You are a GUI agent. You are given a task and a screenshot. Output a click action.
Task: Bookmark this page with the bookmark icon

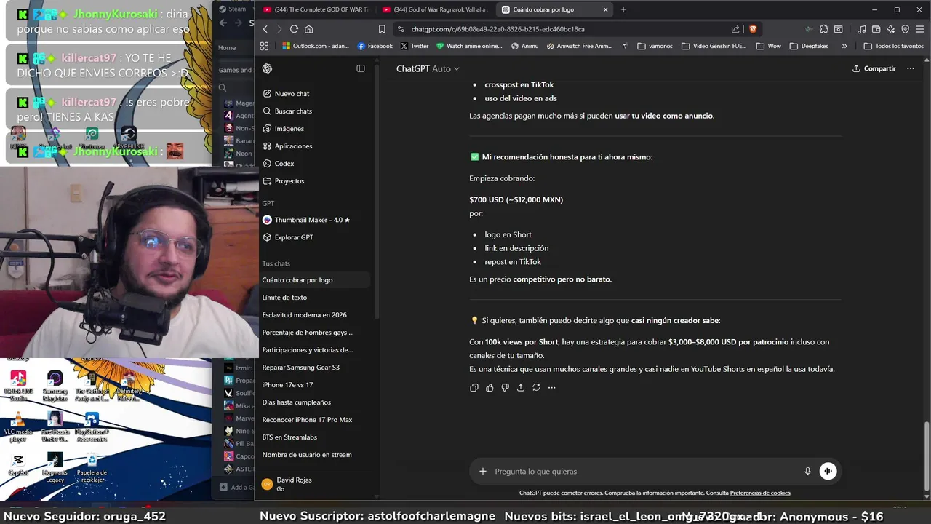point(382,29)
